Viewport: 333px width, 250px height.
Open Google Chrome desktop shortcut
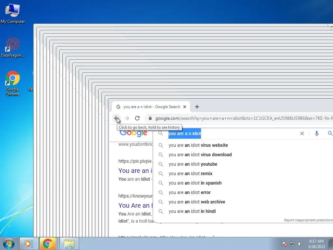click(13, 83)
